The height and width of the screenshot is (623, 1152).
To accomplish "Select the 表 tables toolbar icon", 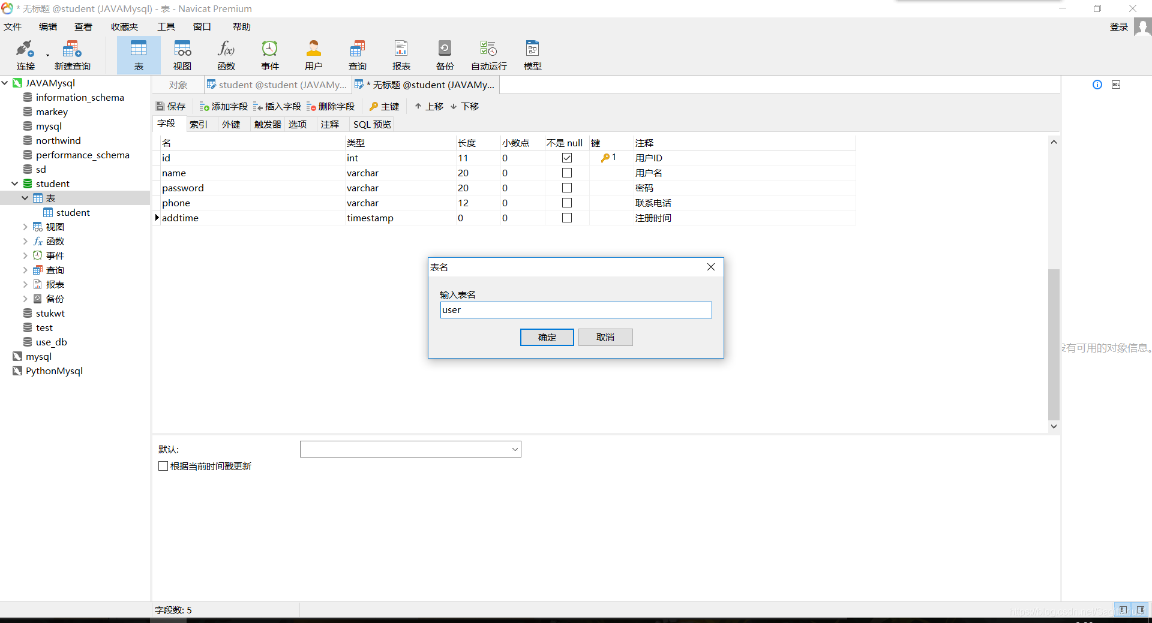I will coord(139,55).
